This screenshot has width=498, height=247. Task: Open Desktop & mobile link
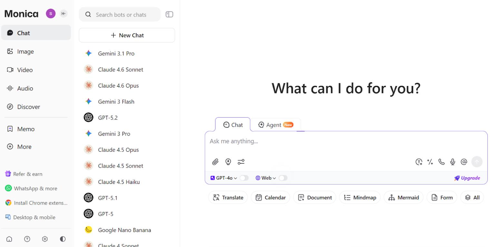point(30,217)
